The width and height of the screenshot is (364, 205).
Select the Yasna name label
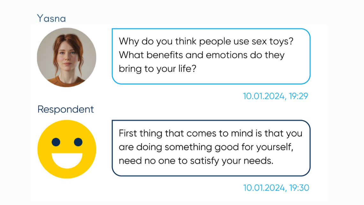[x=51, y=18]
